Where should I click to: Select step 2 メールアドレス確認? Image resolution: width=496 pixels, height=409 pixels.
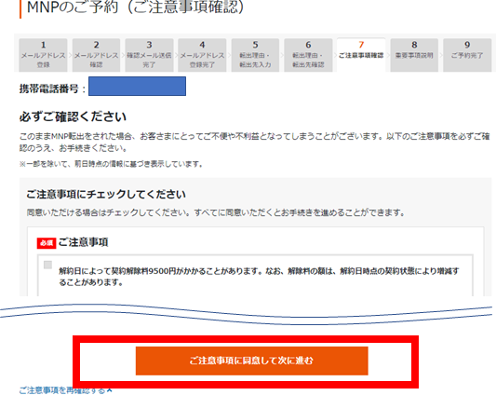[x=96, y=55]
